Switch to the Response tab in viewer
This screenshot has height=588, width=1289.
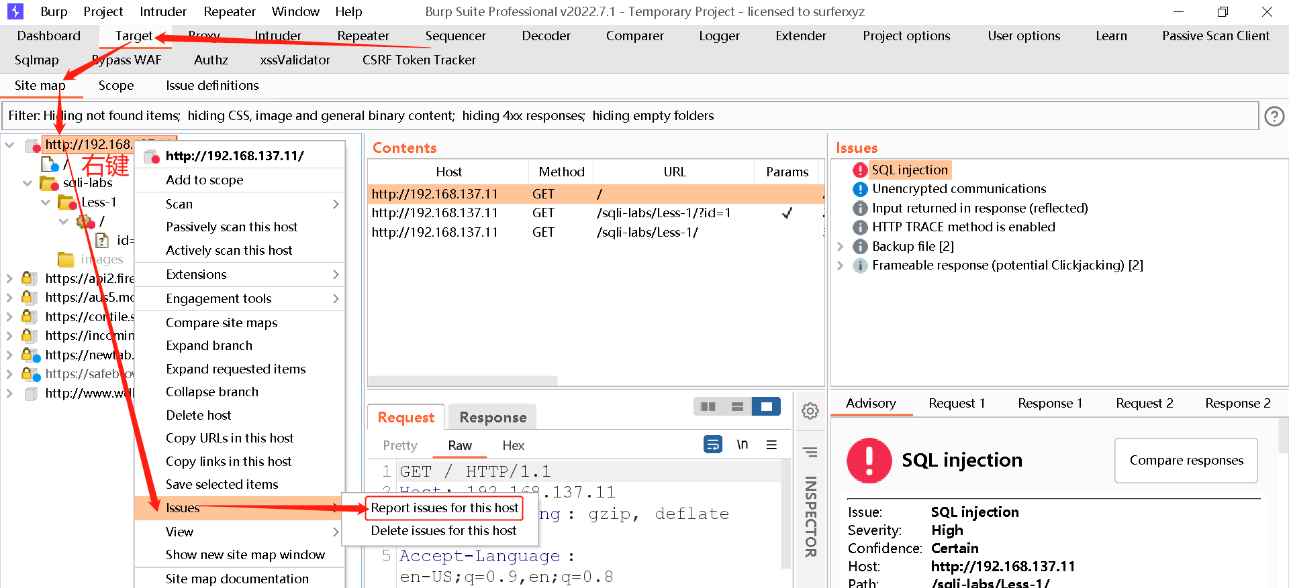click(x=493, y=417)
